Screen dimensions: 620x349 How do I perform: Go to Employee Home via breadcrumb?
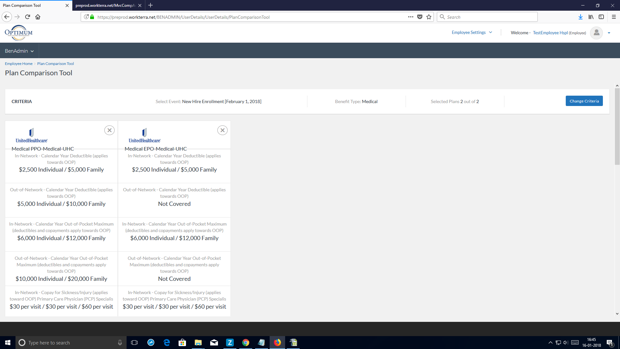[18, 63]
